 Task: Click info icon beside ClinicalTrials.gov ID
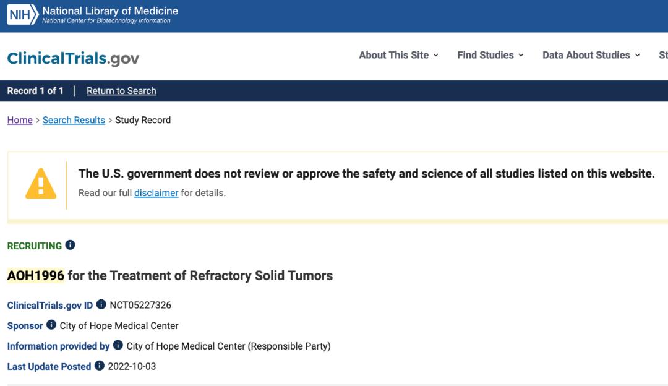click(101, 304)
